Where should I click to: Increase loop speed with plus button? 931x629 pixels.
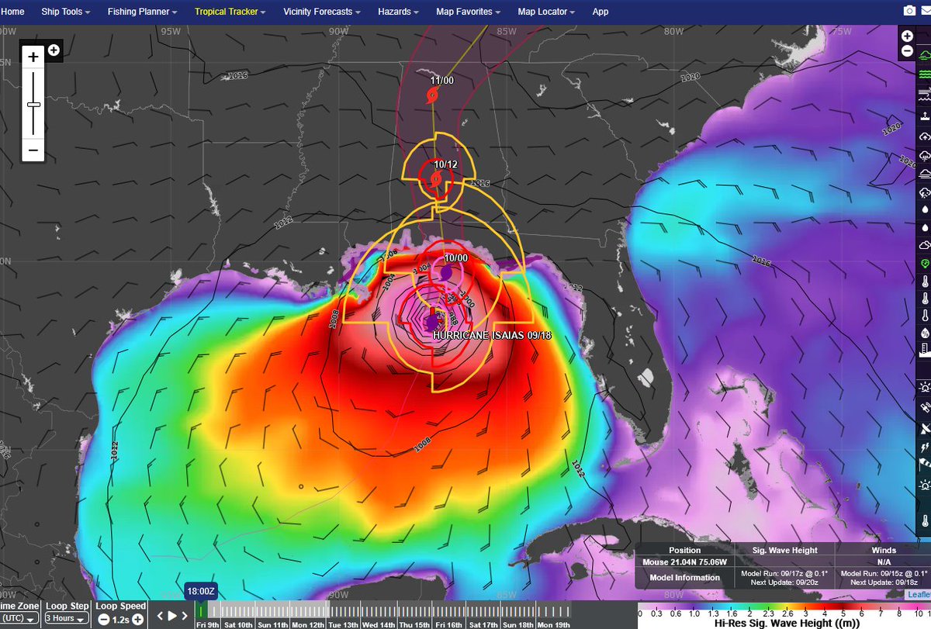click(x=137, y=618)
